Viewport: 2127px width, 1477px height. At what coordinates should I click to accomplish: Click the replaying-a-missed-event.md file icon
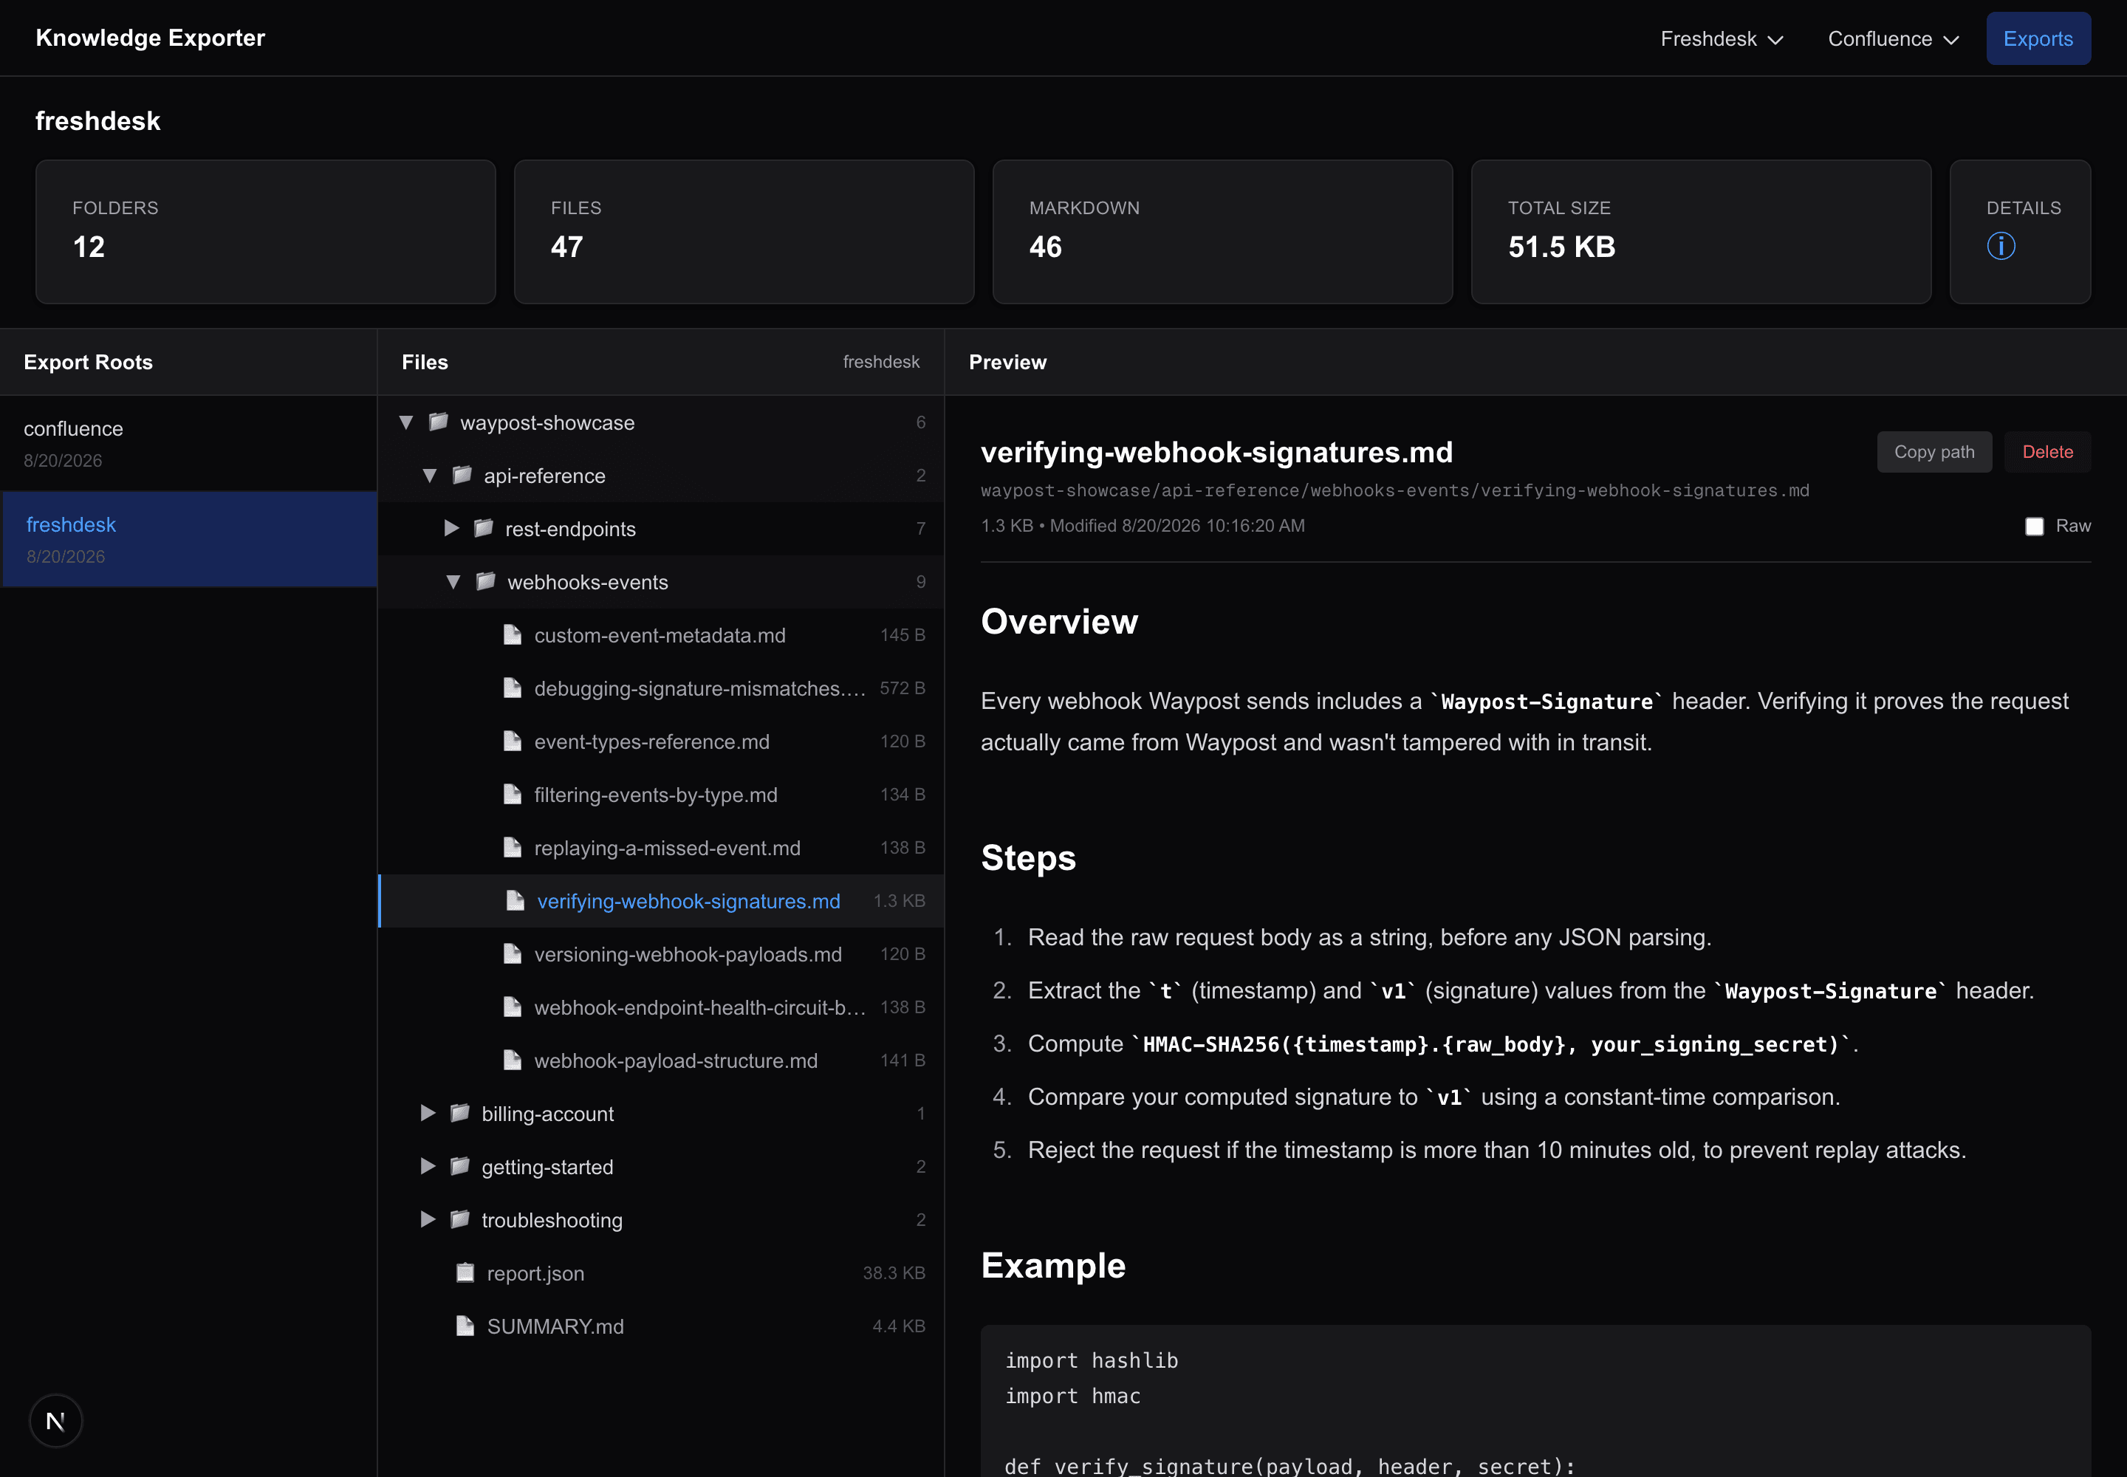point(512,848)
